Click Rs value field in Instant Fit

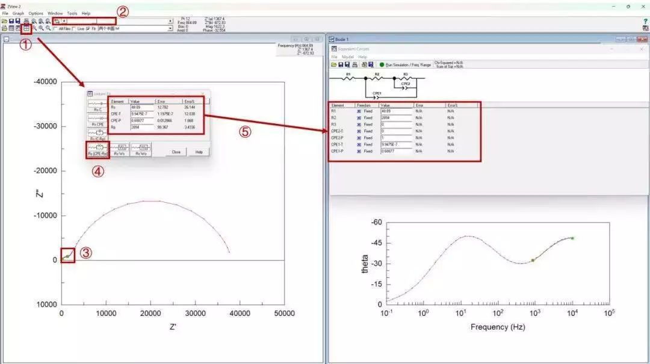tap(142, 107)
